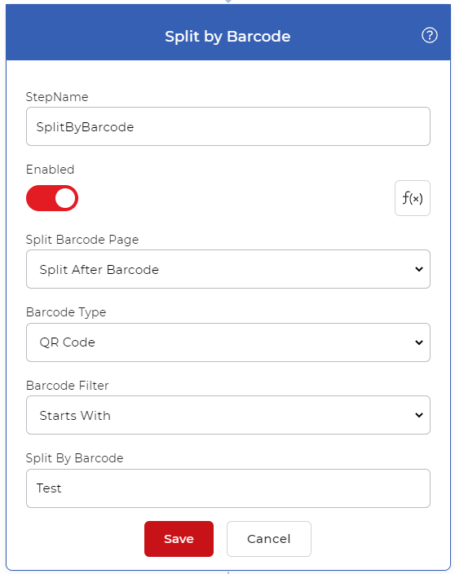
Task: Focus the Split By Barcode field containing Test
Action: coord(228,488)
